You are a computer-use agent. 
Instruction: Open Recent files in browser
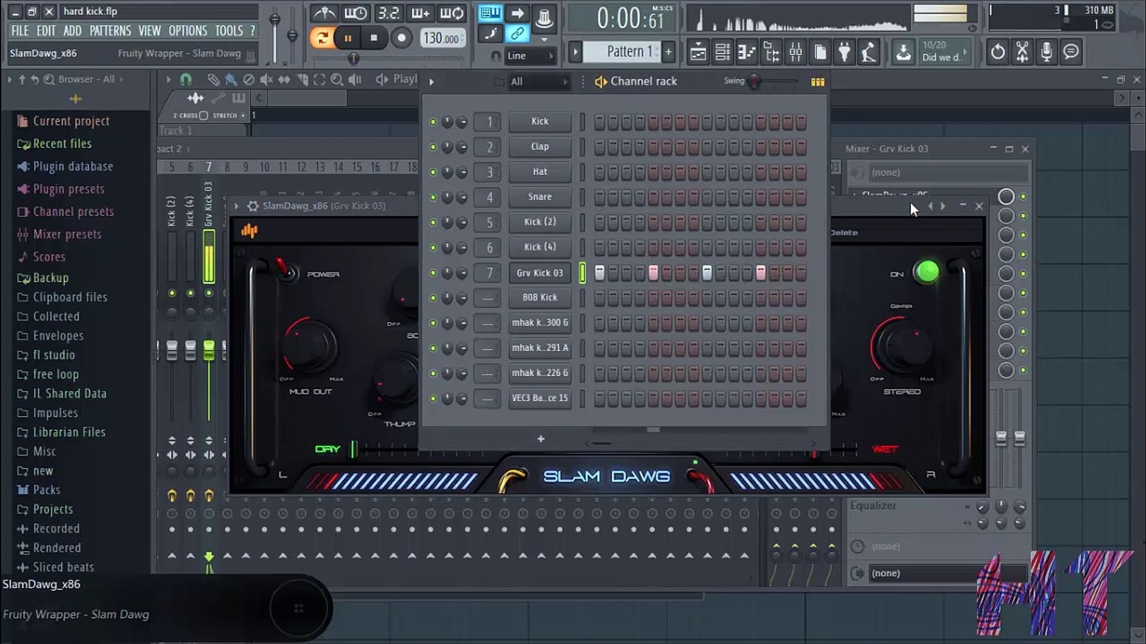tap(62, 144)
